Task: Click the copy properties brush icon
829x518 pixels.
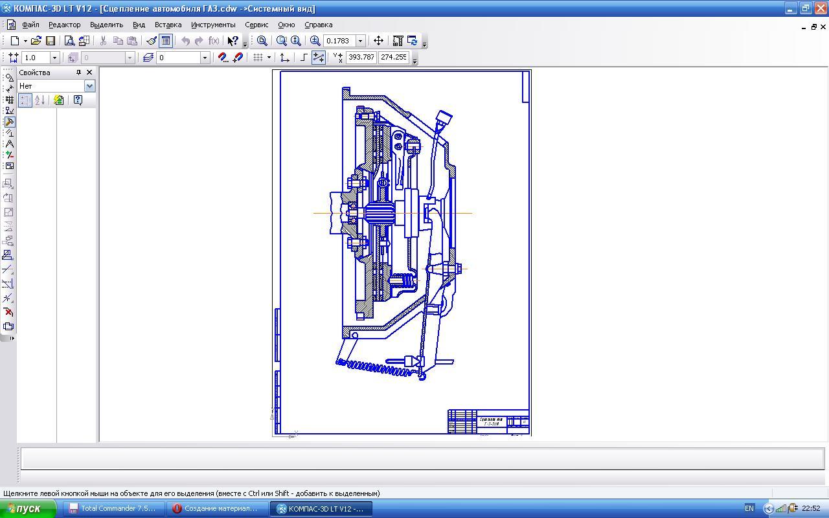Action: click(151, 41)
